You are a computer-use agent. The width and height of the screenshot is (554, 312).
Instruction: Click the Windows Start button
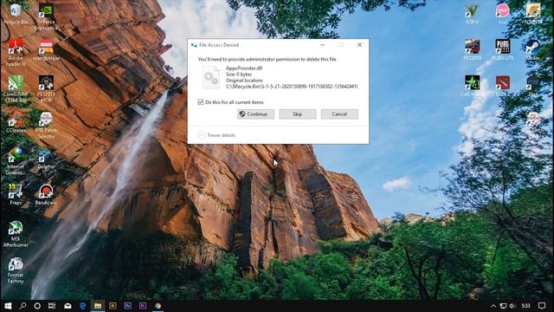point(8,306)
